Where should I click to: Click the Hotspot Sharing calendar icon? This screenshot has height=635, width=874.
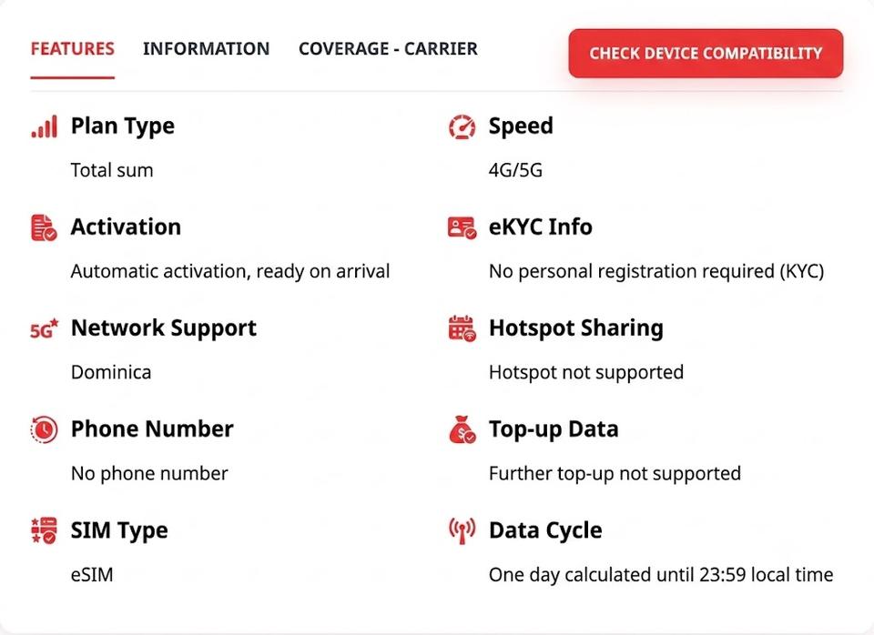click(462, 328)
